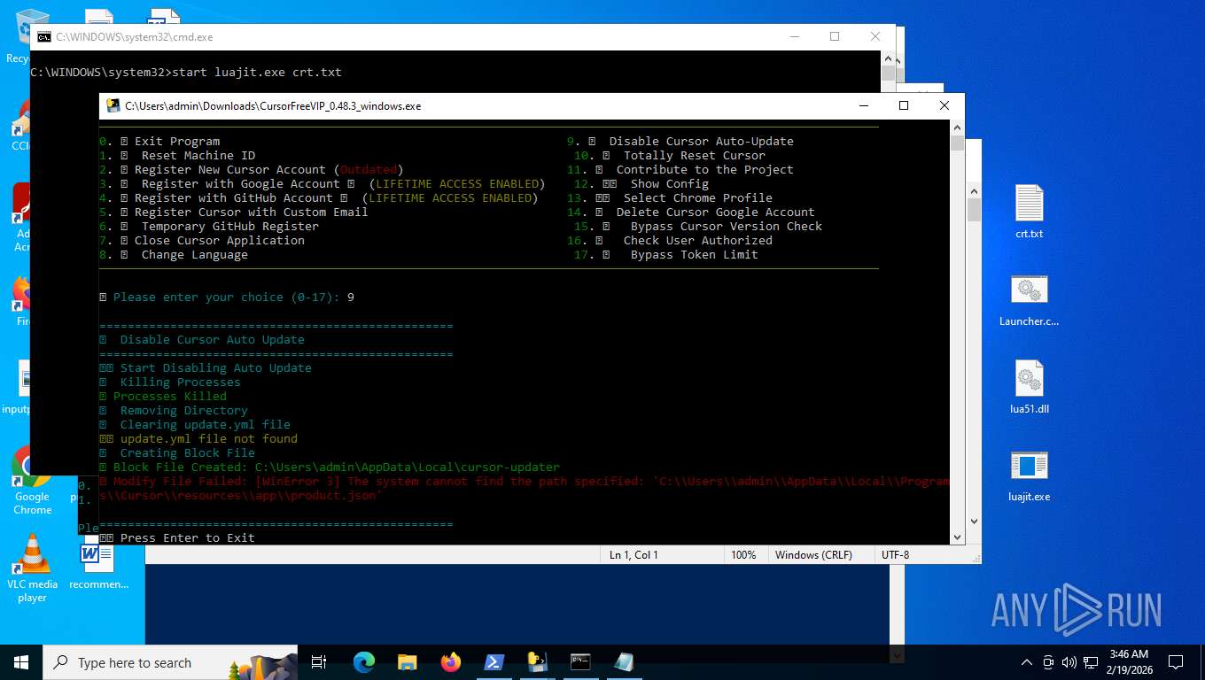Click 'Register with GitHub Account' line
Viewport: 1205px width, 680px height.
point(319,198)
